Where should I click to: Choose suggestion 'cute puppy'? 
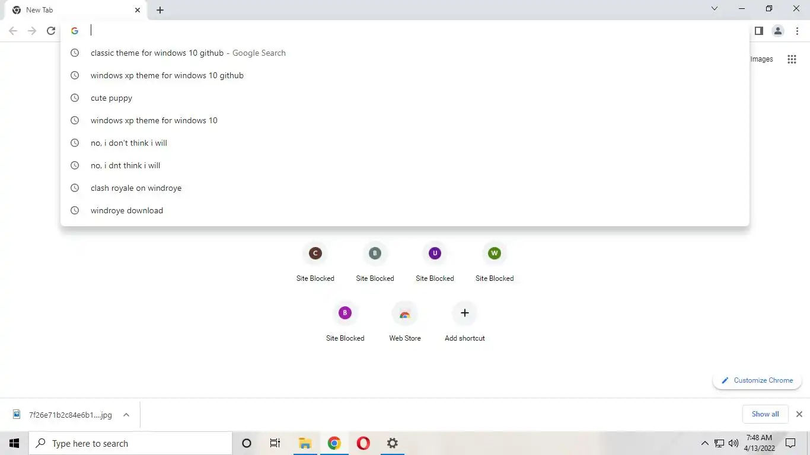click(405, 98)
